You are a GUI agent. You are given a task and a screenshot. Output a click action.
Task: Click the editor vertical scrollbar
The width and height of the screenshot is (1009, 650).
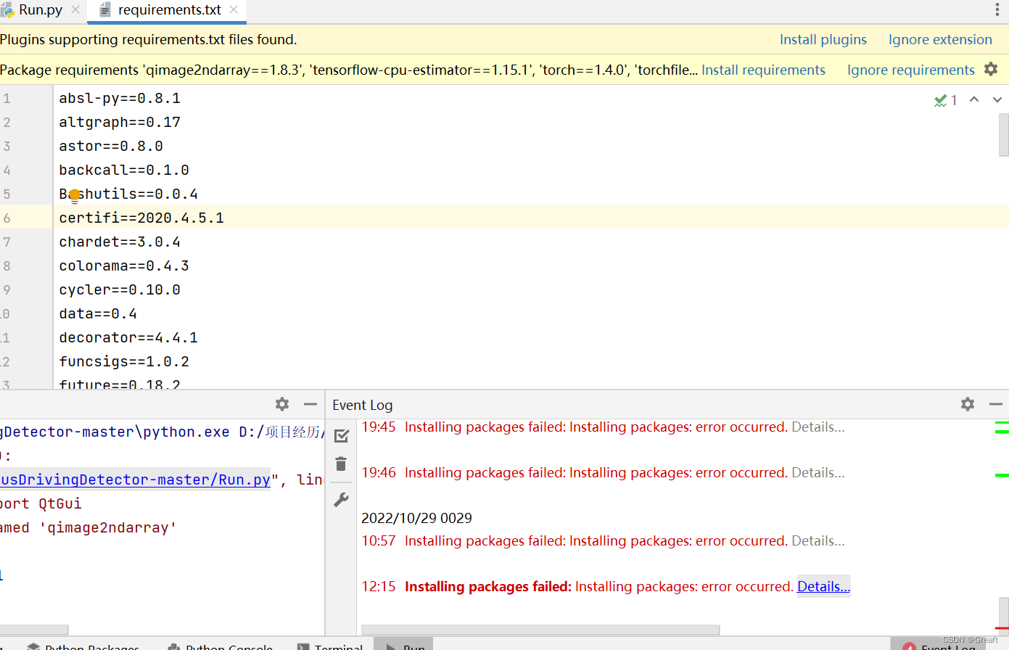pyautogui.click(x=1004, y=134)
